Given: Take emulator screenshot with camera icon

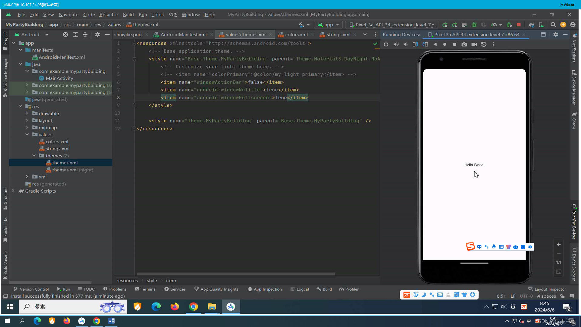Looking at the screenshot, I should click(464, 44).
